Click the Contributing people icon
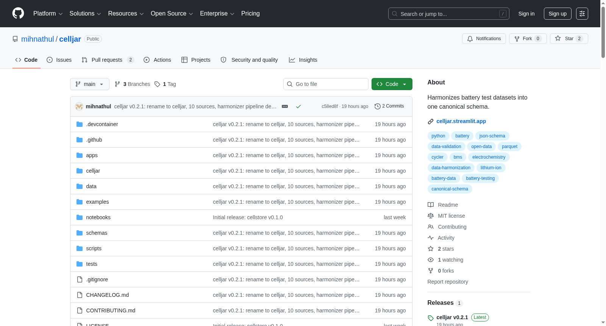 (431, 227)
